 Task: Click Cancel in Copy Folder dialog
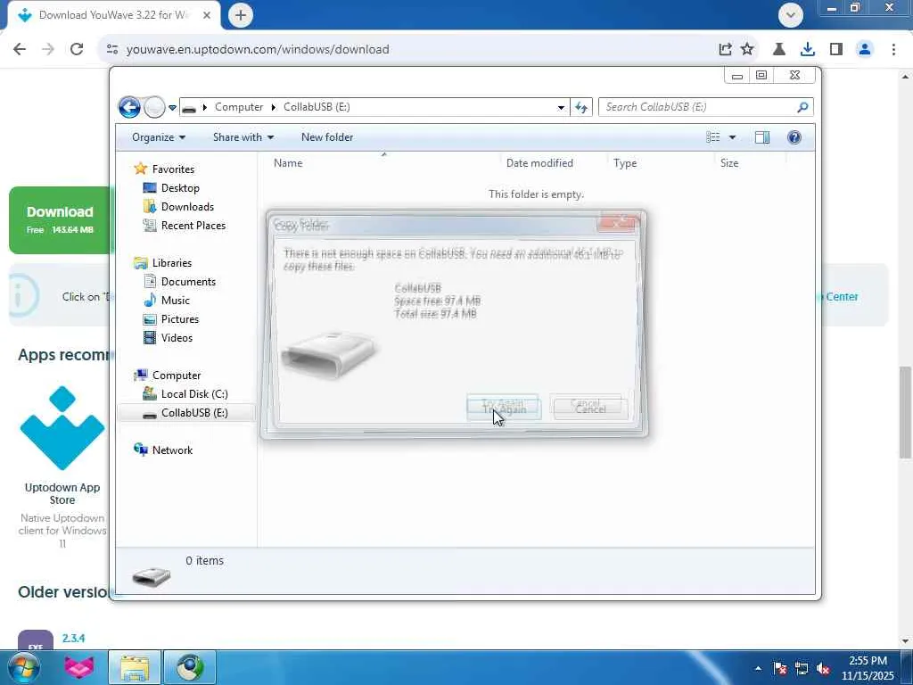click(x=590, y=407)
